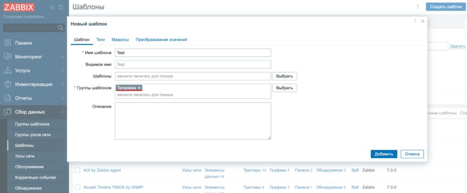Expand the Мониторинг menu section
Screen dimensions: 467x193
click(x=62, y=57)
